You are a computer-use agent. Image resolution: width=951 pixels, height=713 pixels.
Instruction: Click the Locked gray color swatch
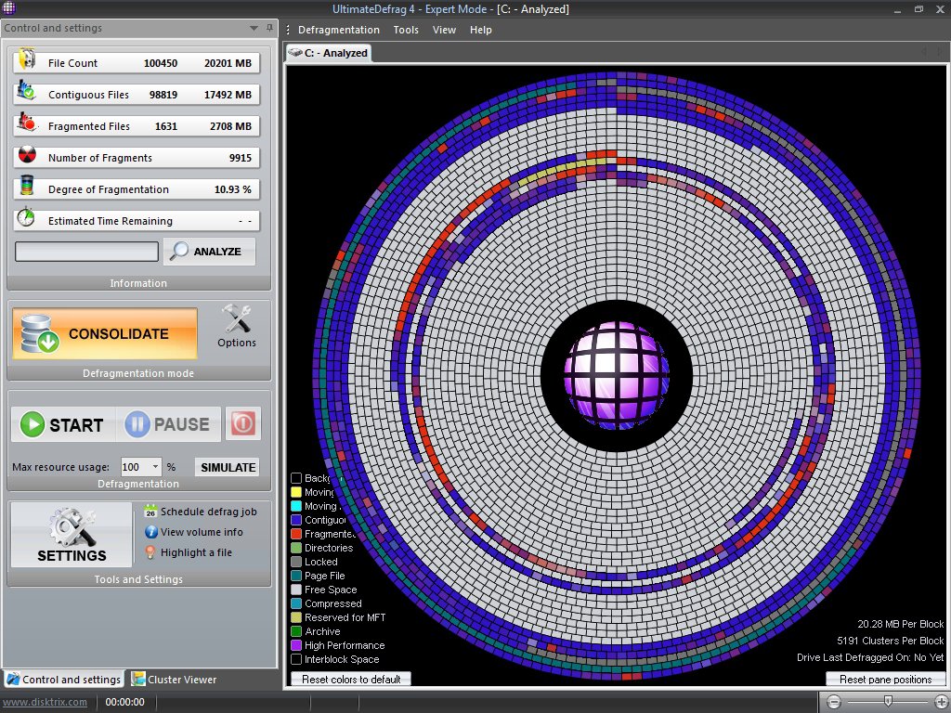click(296, 562)
